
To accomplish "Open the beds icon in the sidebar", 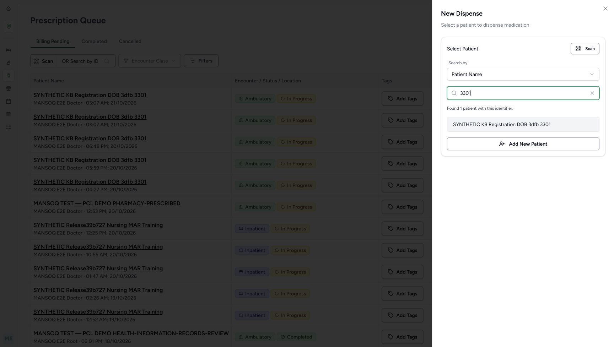I will point(9,50).
